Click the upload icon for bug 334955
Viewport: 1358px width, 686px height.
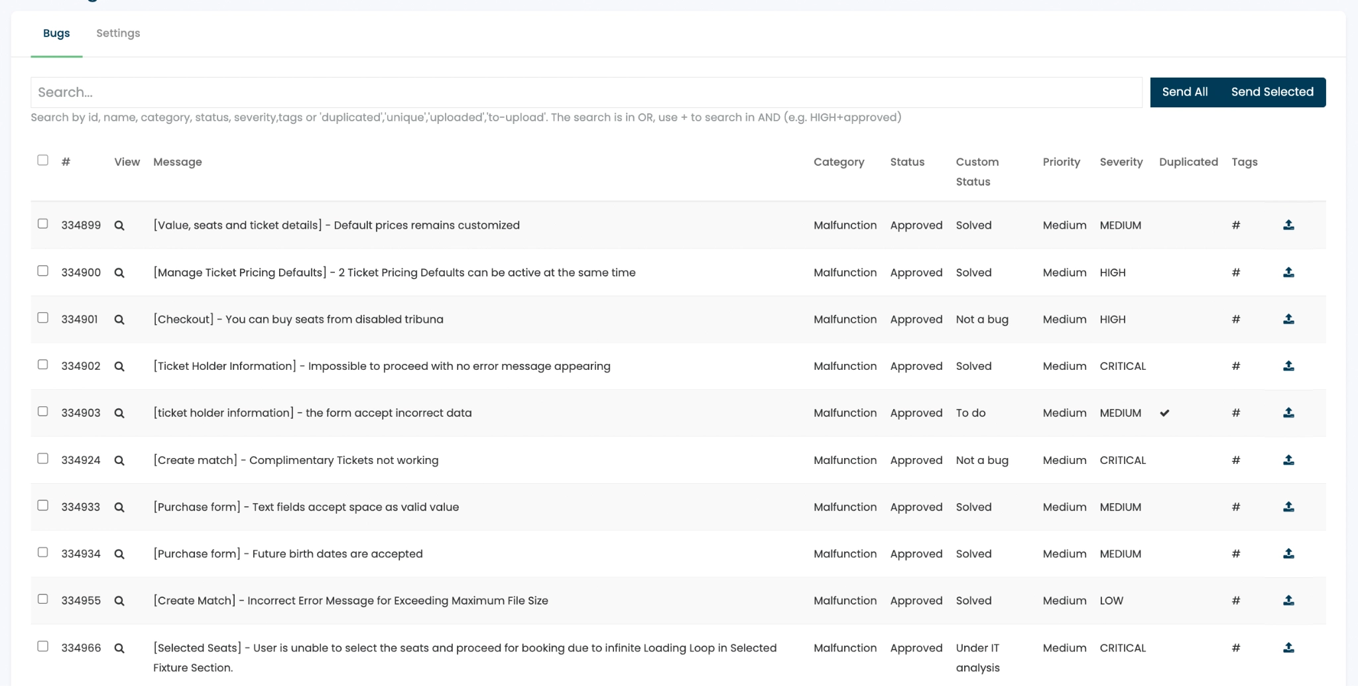(1288, 600)
